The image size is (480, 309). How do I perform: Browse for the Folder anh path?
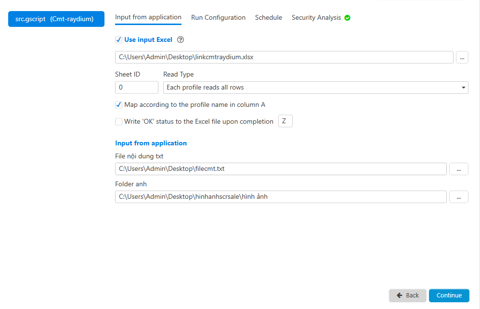pyautogui.click(x=458, y=197)
